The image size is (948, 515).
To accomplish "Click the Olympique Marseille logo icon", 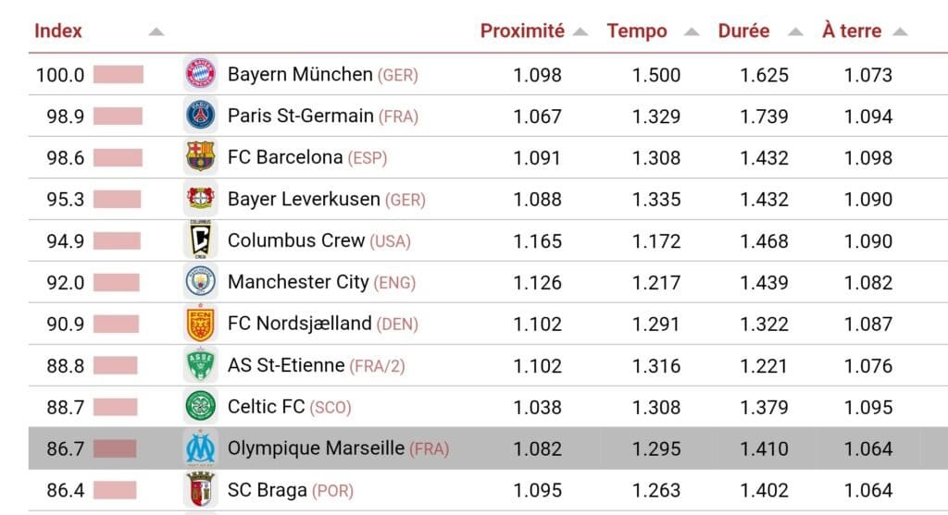I will 201,448.
